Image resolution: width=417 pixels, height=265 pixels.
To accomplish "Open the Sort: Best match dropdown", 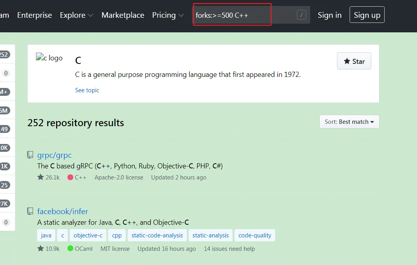I will [349, 121].
